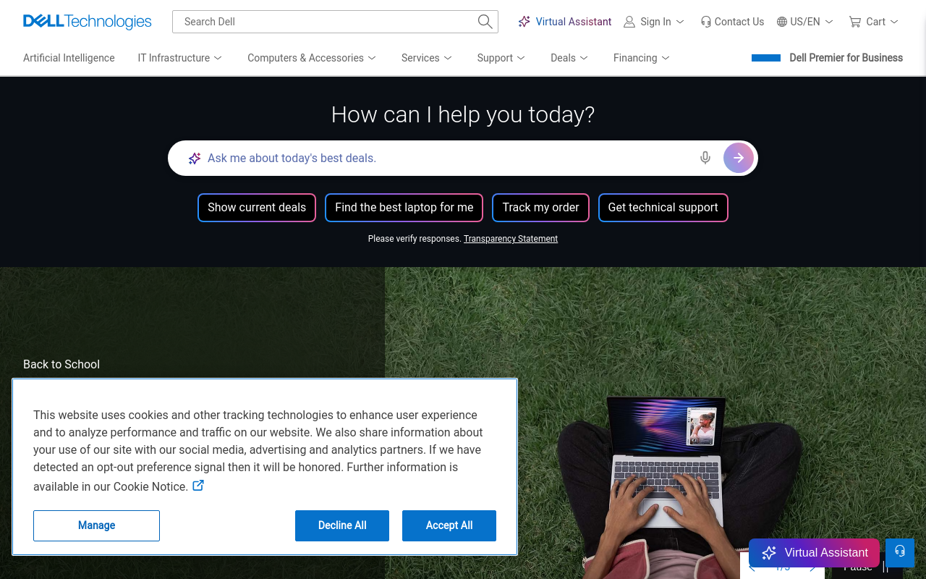
Task: Click the Track my order button
Action: (541, 208)
